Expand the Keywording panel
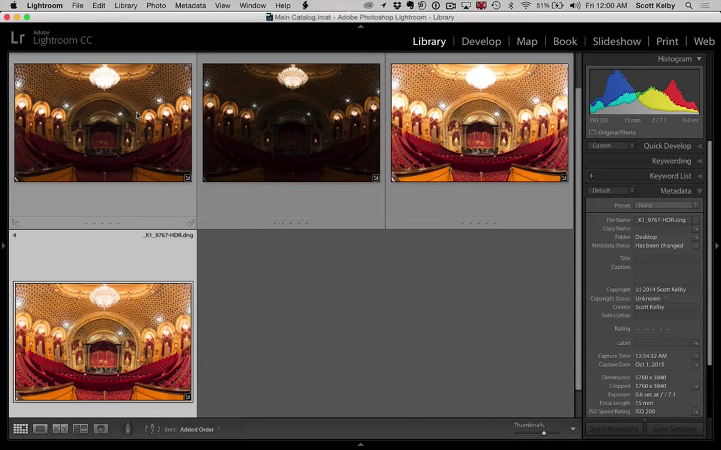 point(699,161)
